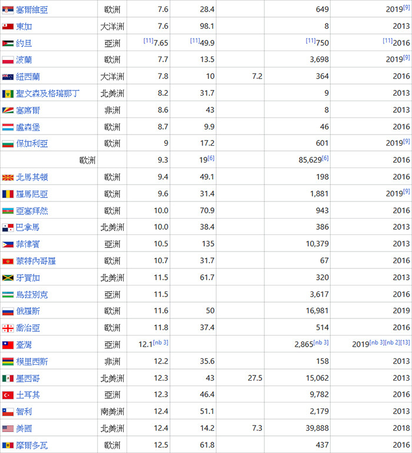
Task: Click the New Zealand flag icon
Action: 8,77
